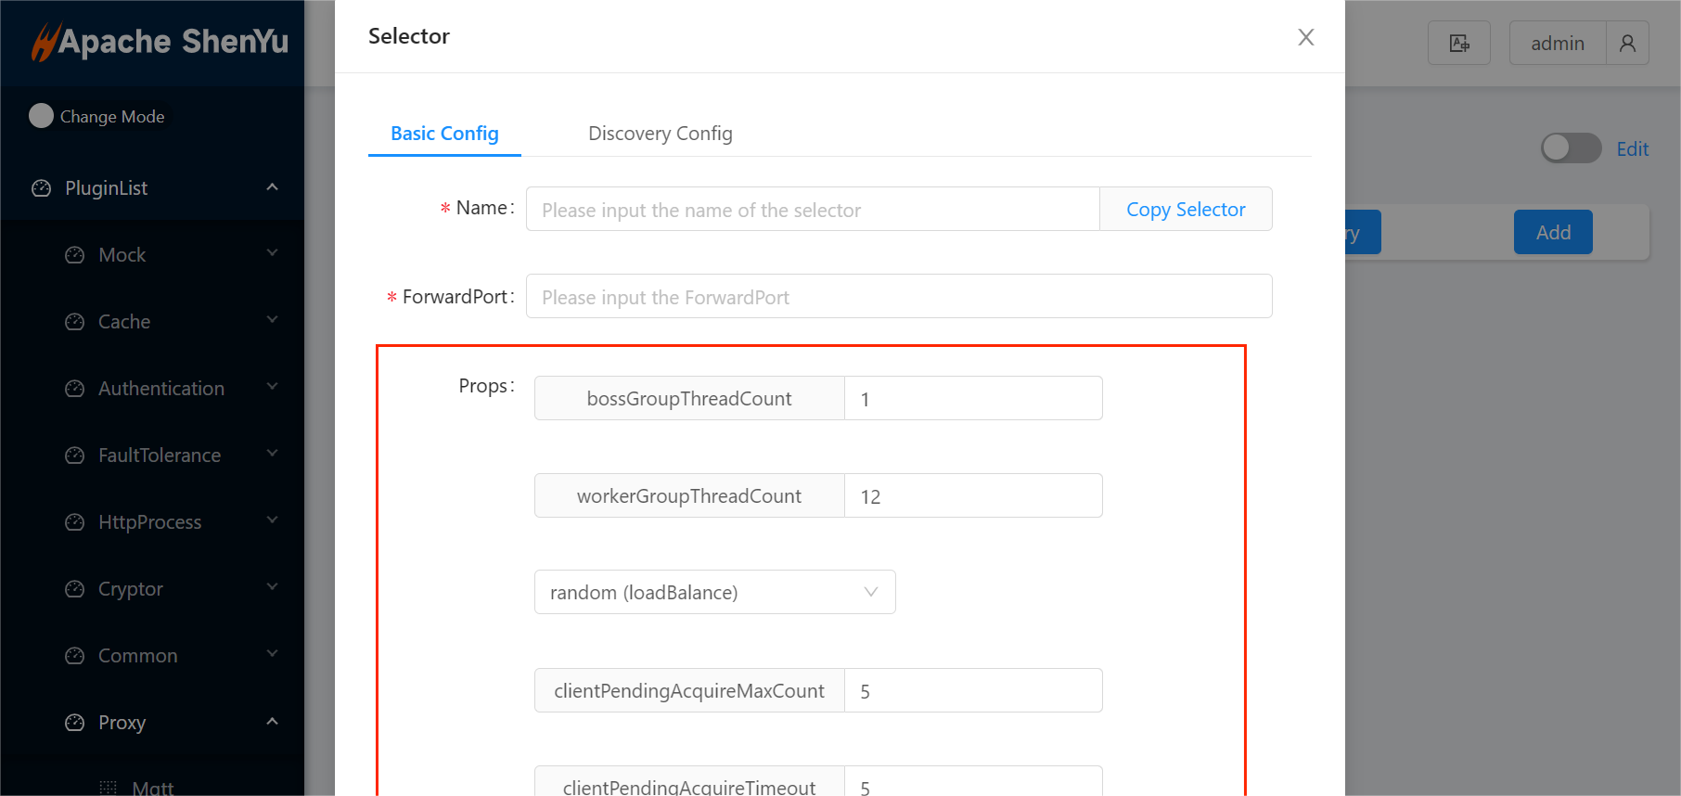Image resolution: width=1681 pixels, height=796 pixels.
Task: Click the Apache ShenYu logo
Action: coord(160,42)
